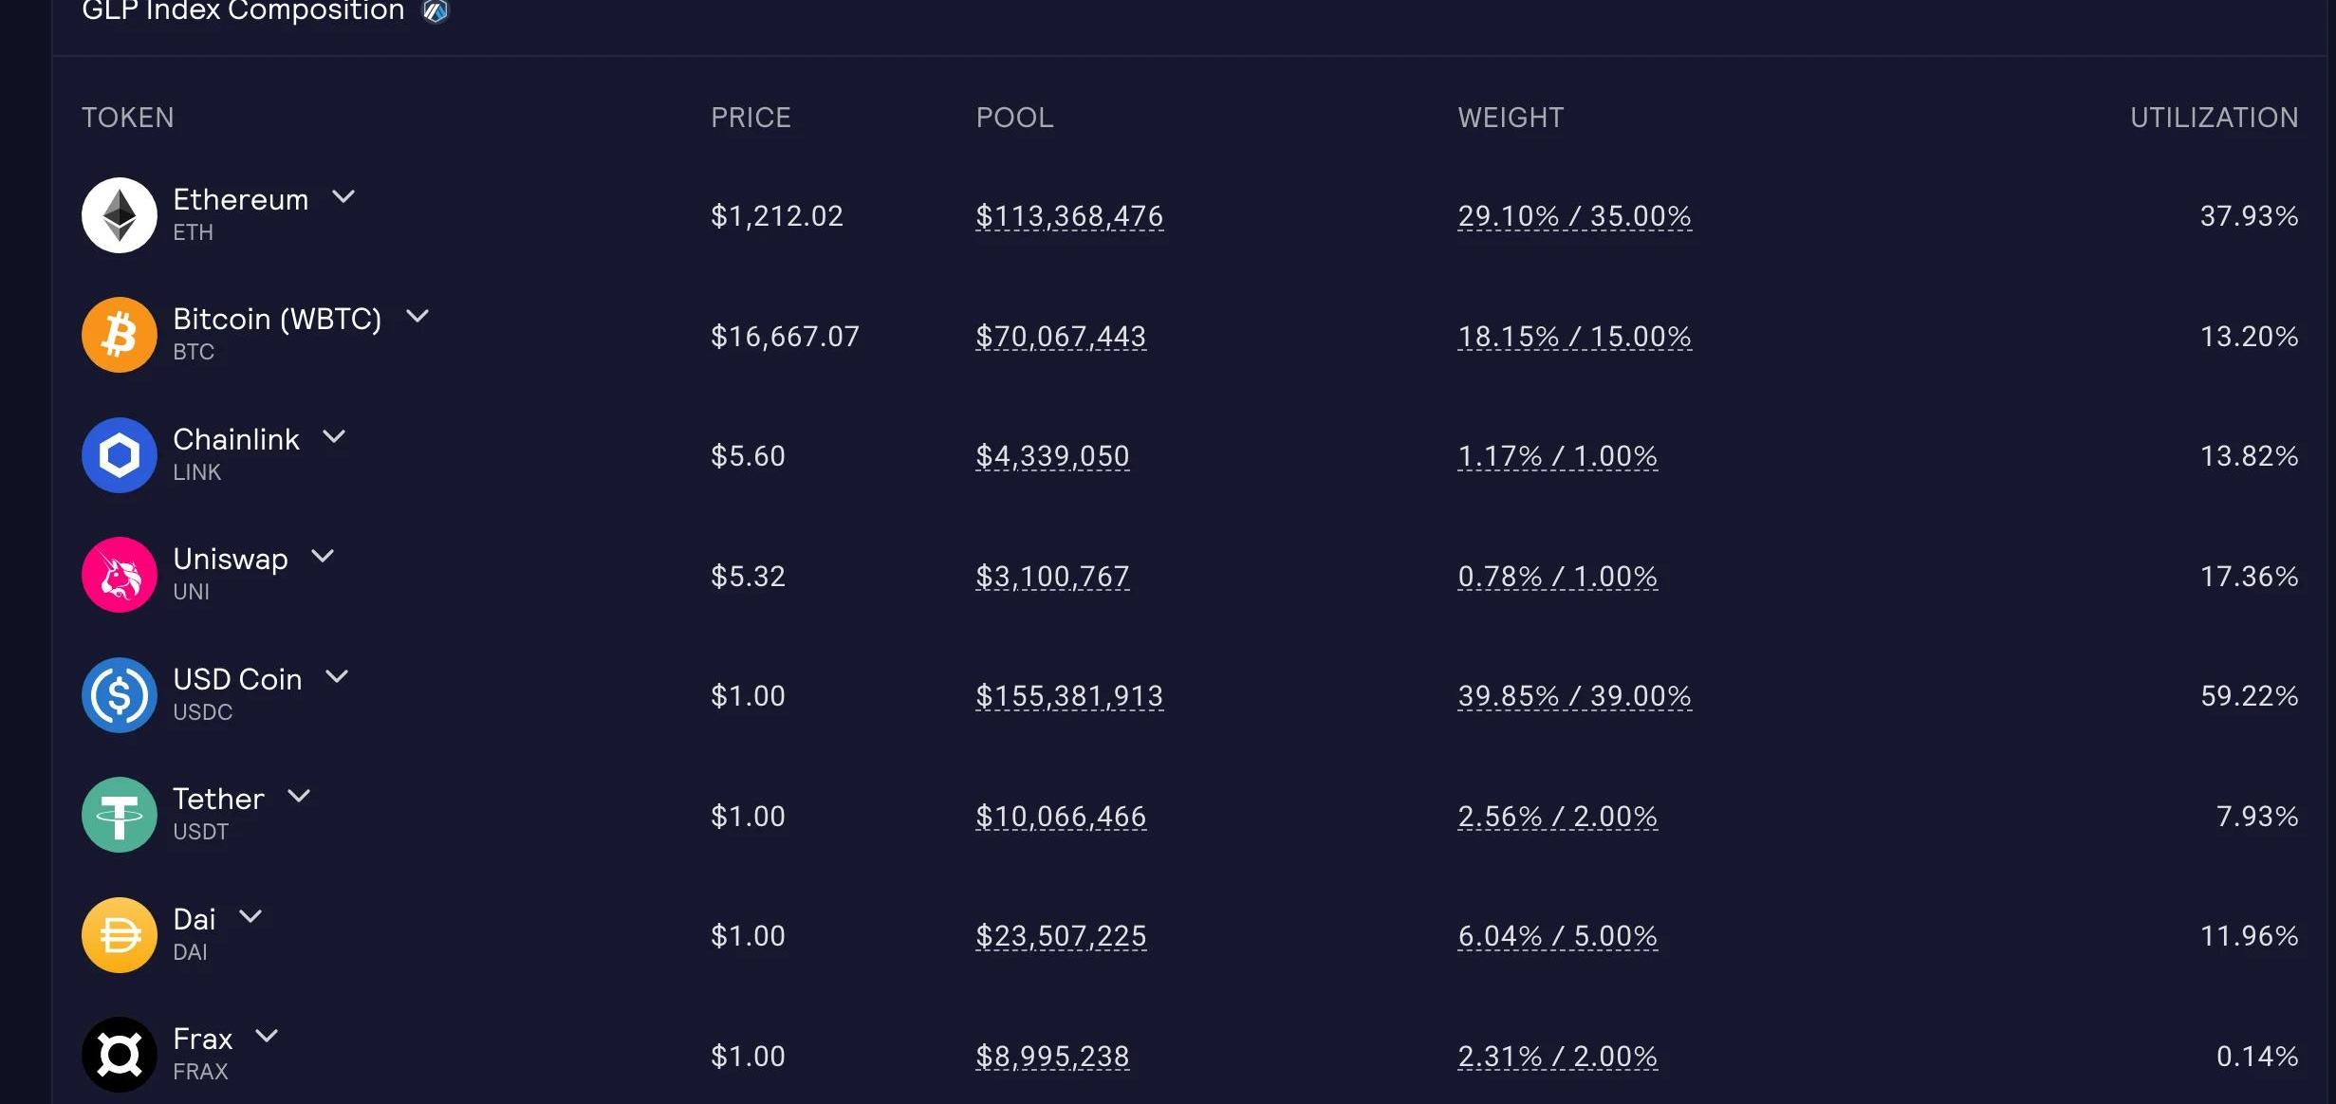Open the Bitcoin (WBTC) dropdown chevron
This screenshot has height=1104, width=2336.
pos(417,317)
